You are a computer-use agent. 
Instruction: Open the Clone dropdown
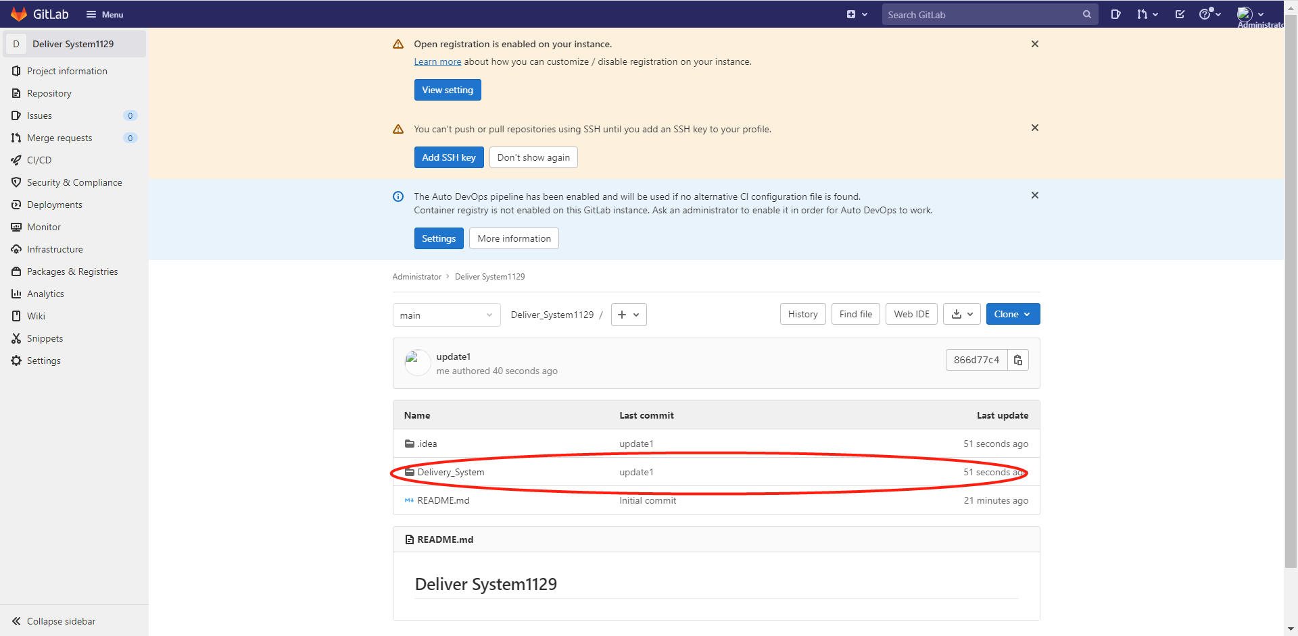click(1013, 314)
